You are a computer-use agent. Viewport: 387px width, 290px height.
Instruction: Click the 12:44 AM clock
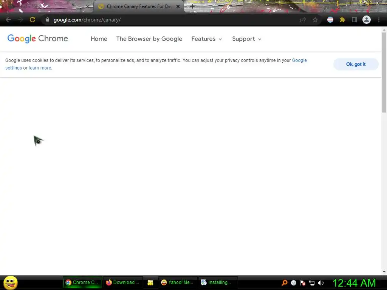[354, 283]
